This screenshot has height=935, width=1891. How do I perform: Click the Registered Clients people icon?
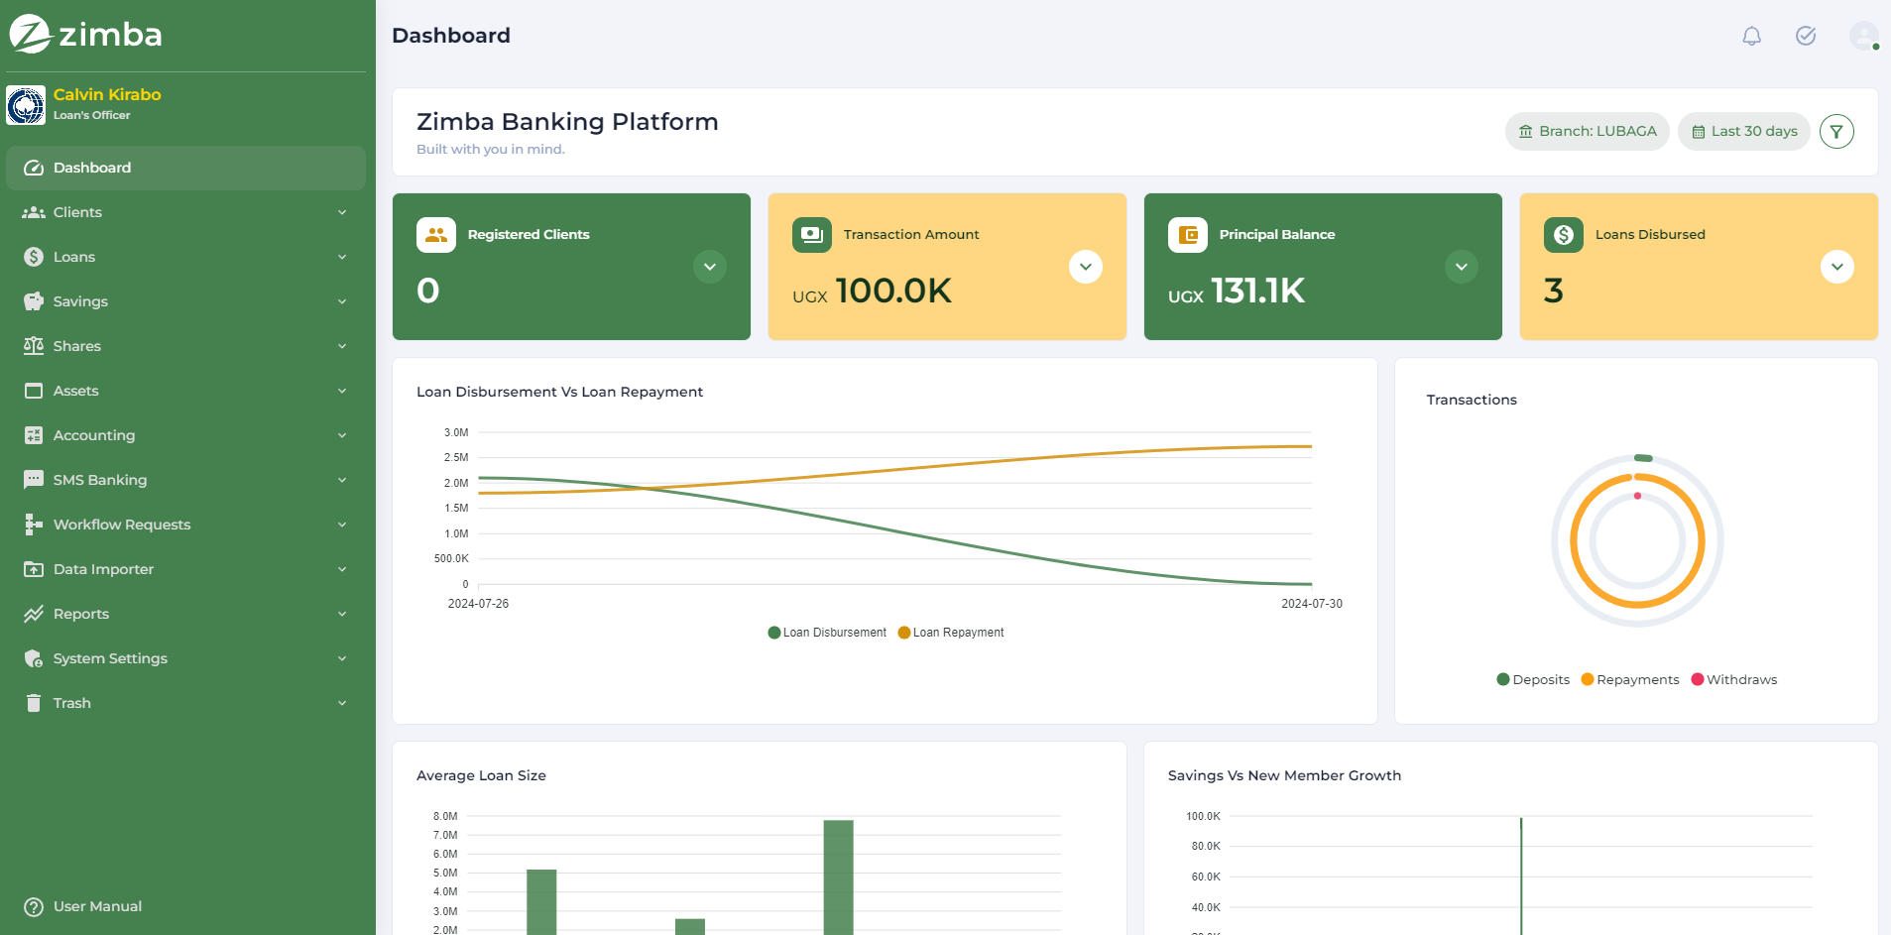click(436, 235)
